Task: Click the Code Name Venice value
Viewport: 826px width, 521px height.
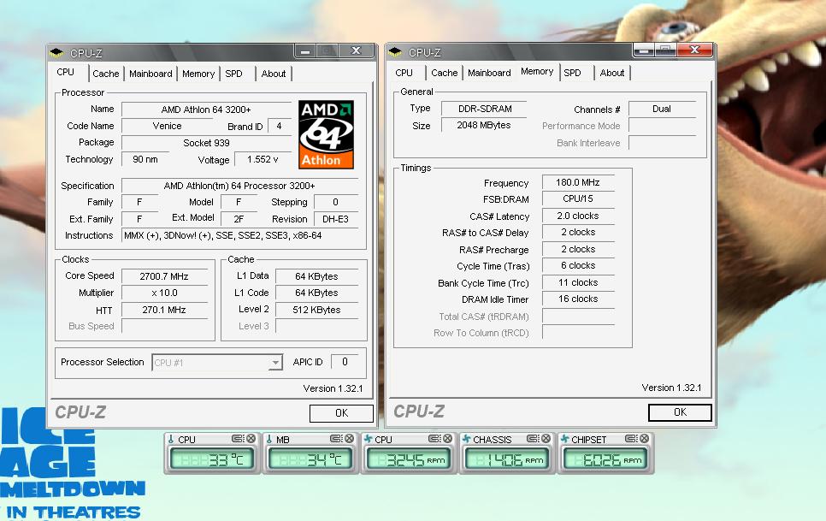Action: coord(167,126)
